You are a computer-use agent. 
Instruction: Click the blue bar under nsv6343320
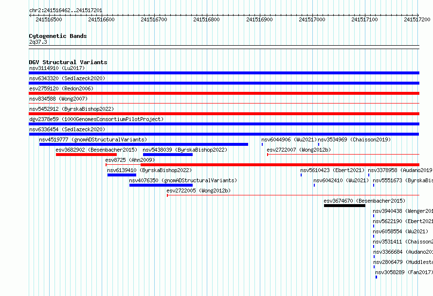tap(224, 83)
